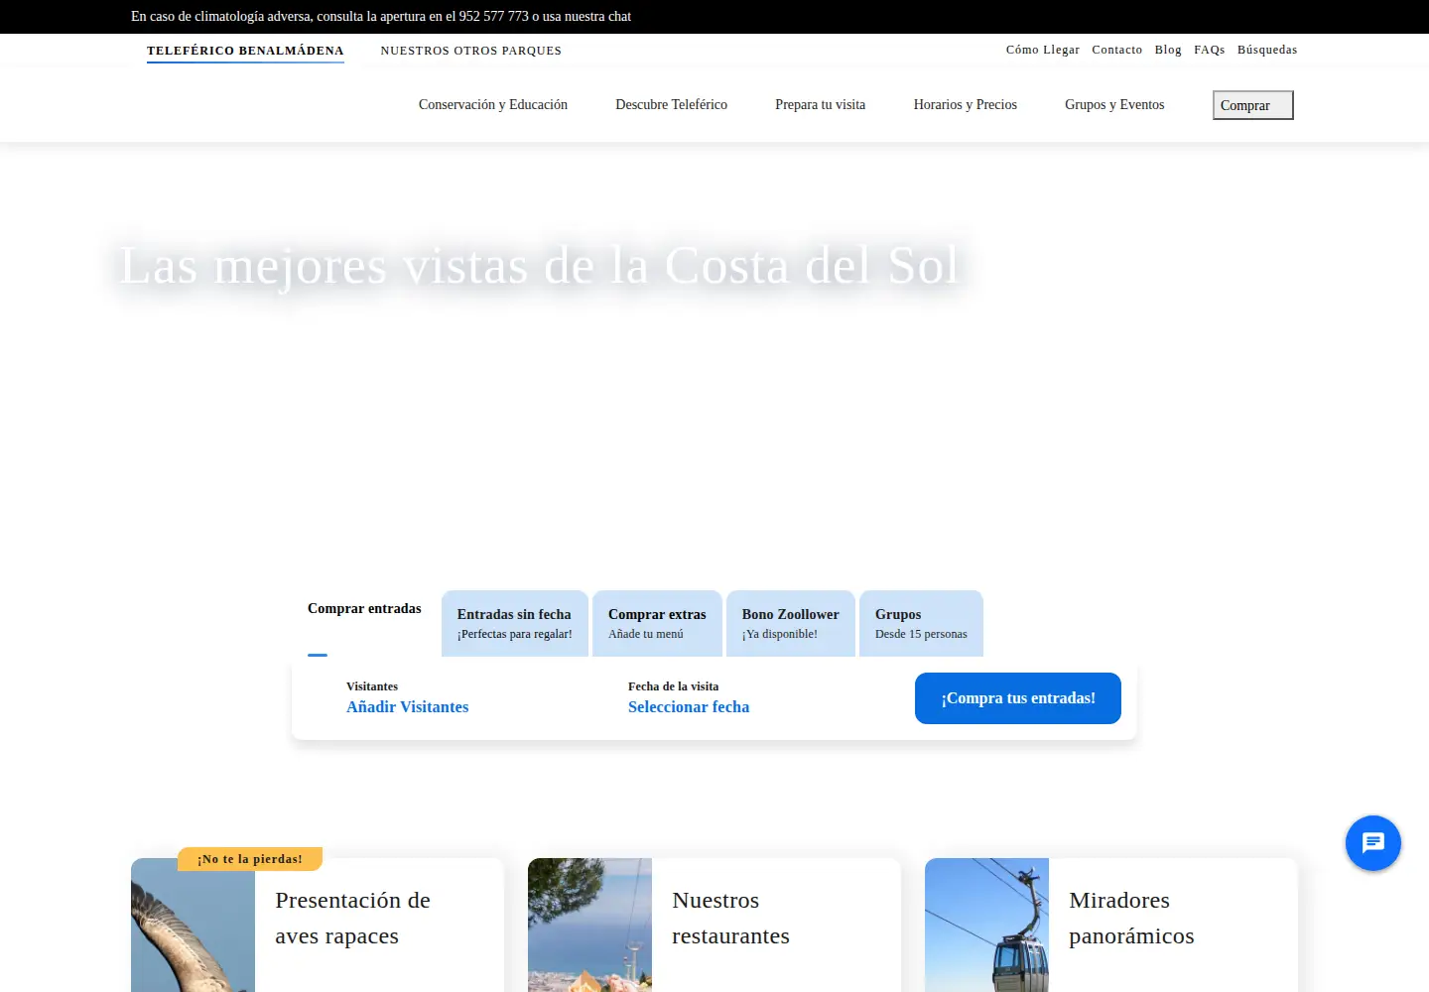Image resolution: width=1429 pixels, height=992 pixels.
Task: Open Miradores panorámicos card title
Action: pos(1132,918)
